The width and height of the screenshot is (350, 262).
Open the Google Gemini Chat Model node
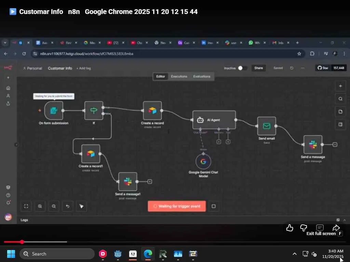[203, 161]
